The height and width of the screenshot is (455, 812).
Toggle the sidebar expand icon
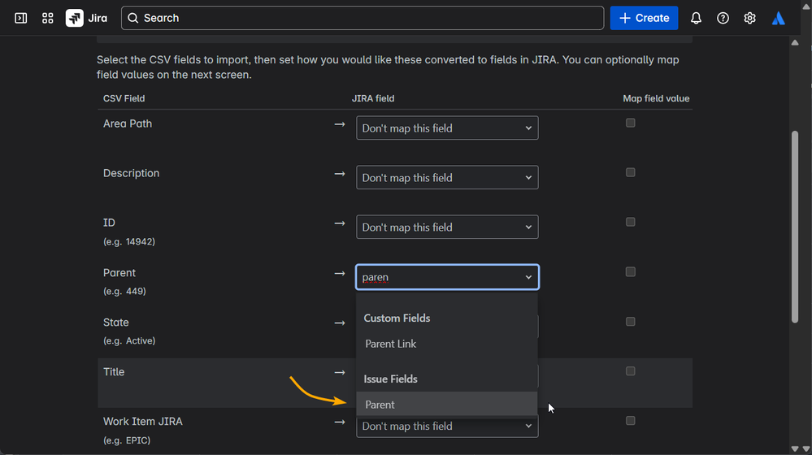[x=20, y=18]
